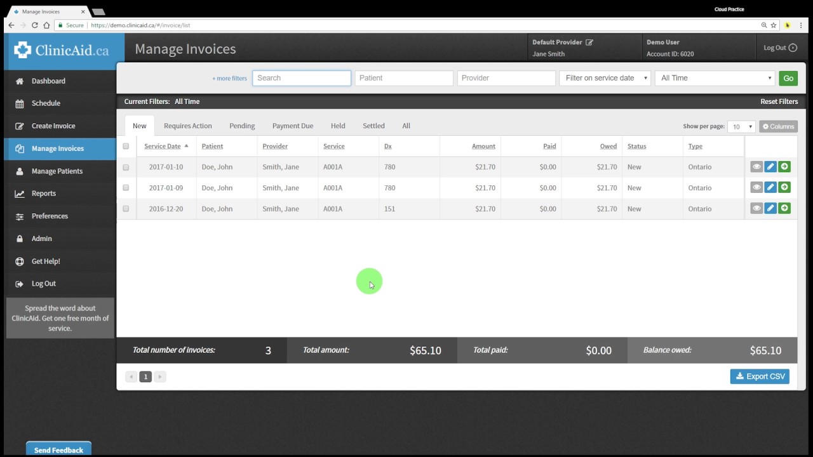Screen dimensions: 813x457
Task: Open Schedule calendar icon in sidebar
Action: (20, 103)
